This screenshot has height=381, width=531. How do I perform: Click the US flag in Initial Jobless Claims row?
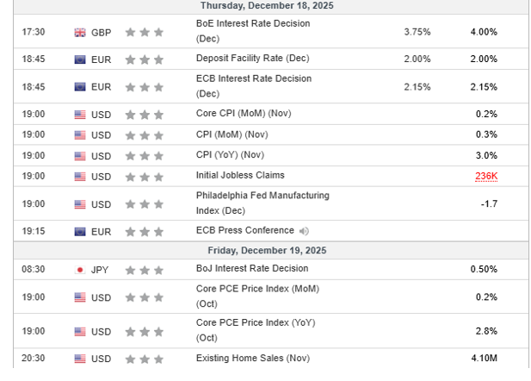[x=80, y=177]
